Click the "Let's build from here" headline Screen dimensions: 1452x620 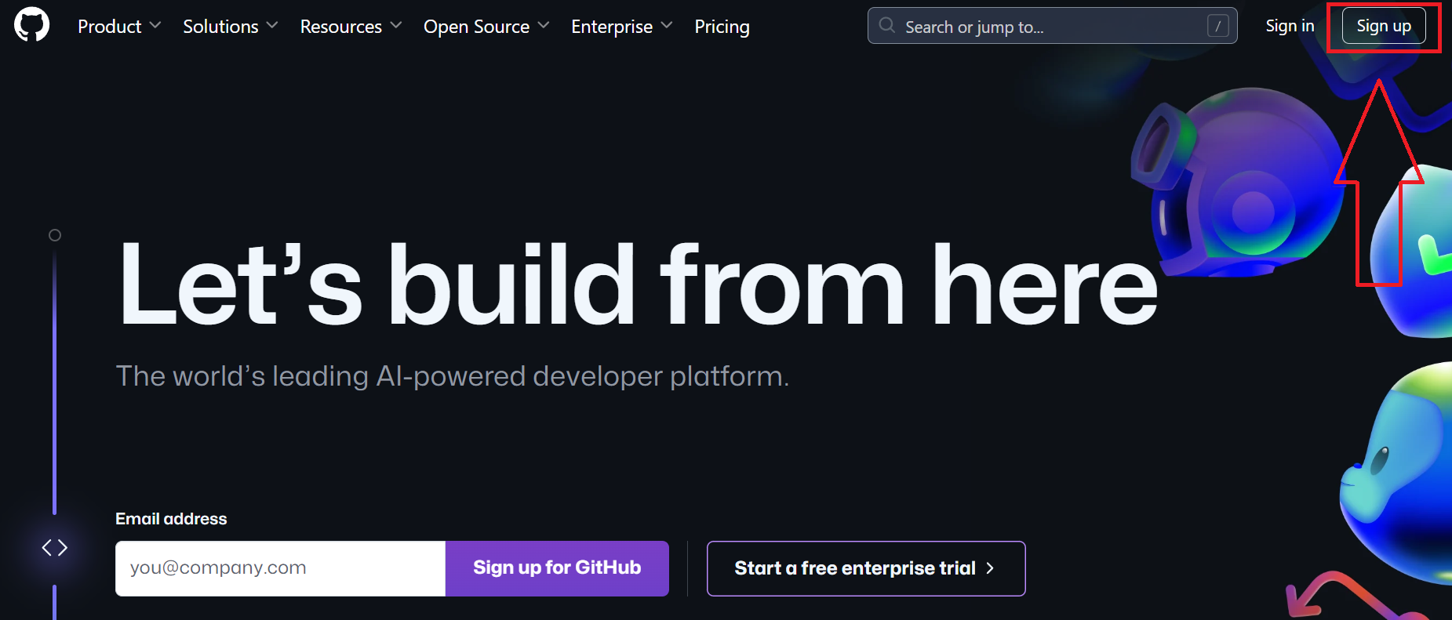click(638, 284)
